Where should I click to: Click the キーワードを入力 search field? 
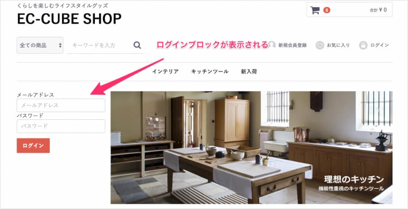point(100,45)
